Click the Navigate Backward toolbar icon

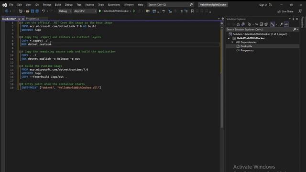[x=7, y=11]
